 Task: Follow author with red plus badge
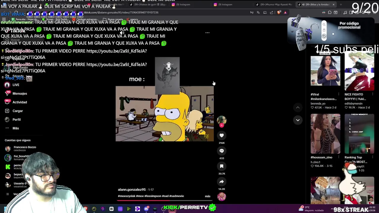point(221,125)
